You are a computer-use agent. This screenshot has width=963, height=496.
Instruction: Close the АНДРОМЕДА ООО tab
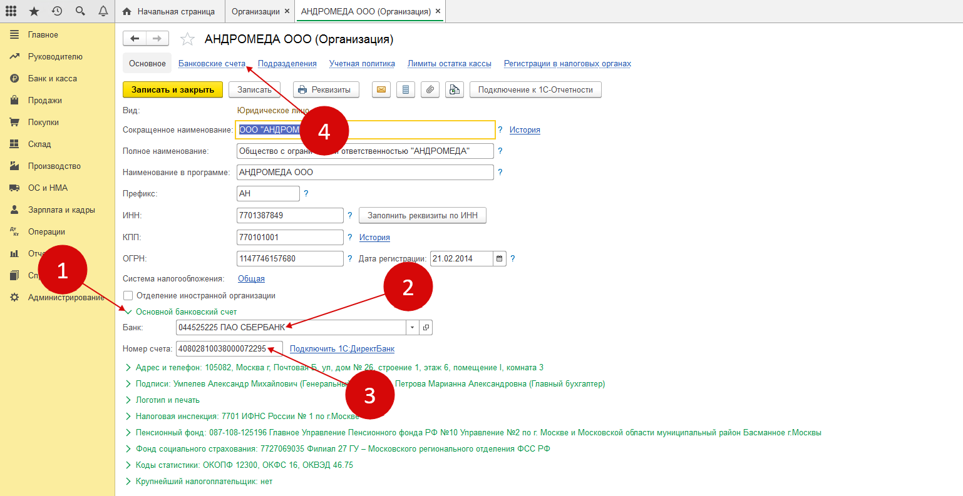tap(438, 11)
